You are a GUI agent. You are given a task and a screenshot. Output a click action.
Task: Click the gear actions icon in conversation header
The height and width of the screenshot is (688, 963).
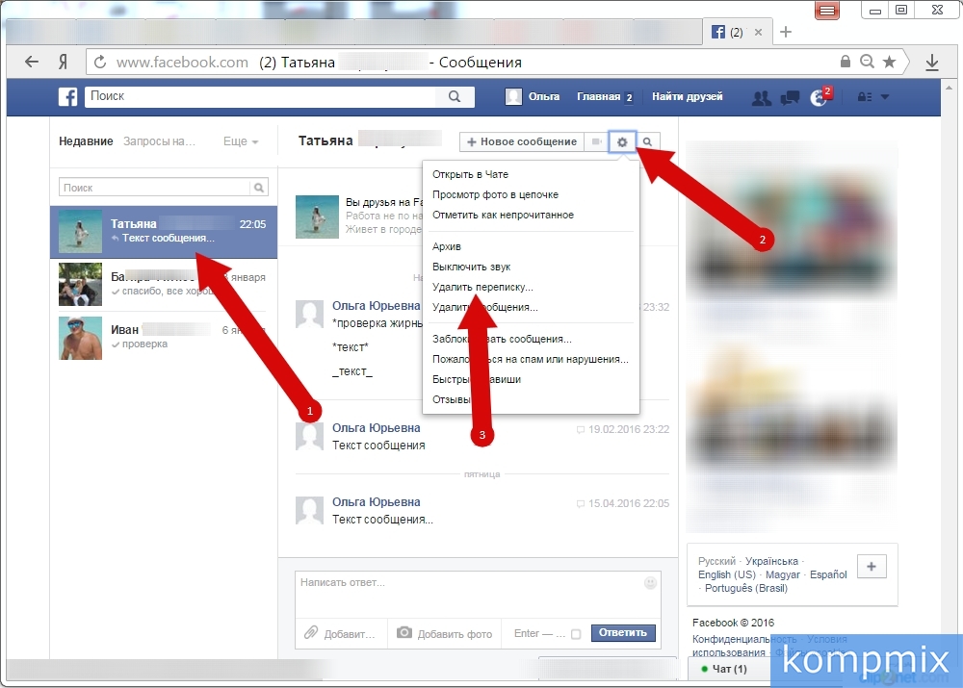(622, 141)
